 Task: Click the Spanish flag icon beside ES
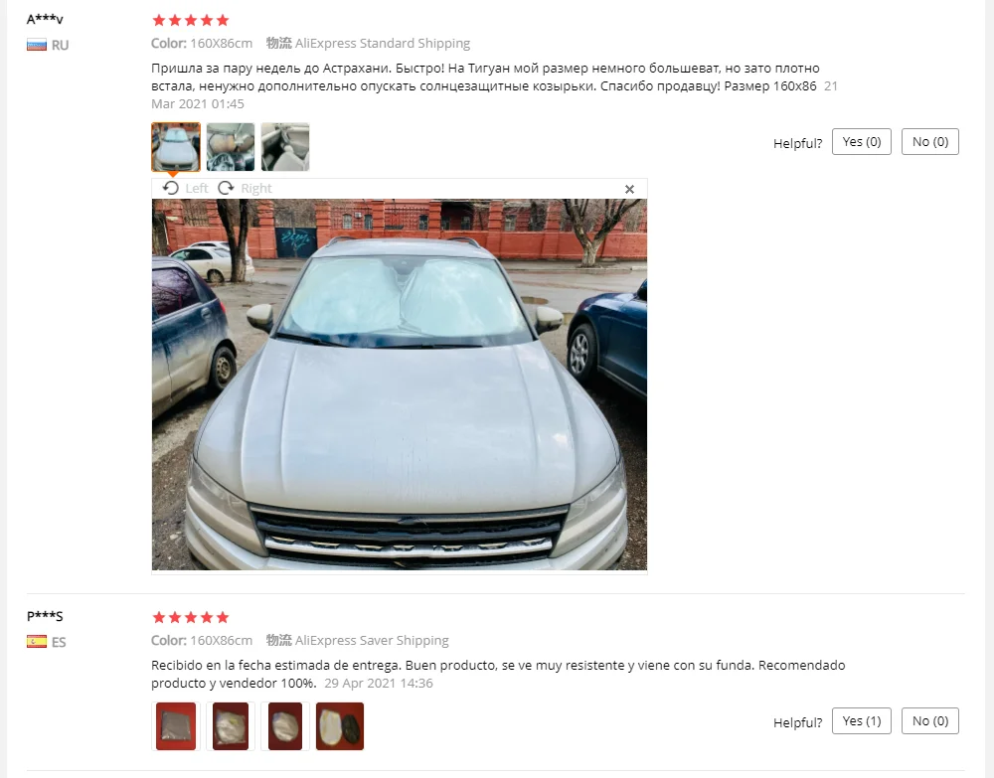click(x=37, y=642)
